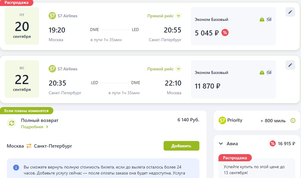The image size is (301, 178).
Task: Click the full refund circular arrows icon
Action: click(x=12, y=123)
